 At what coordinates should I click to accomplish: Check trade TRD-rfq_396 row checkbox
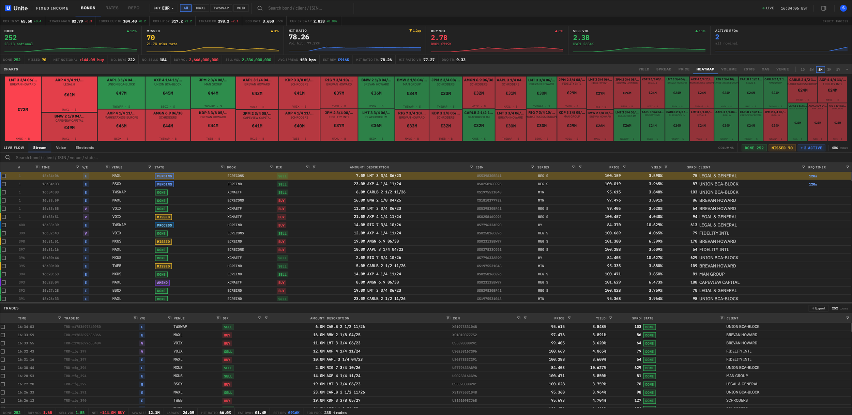click(3, 368)
